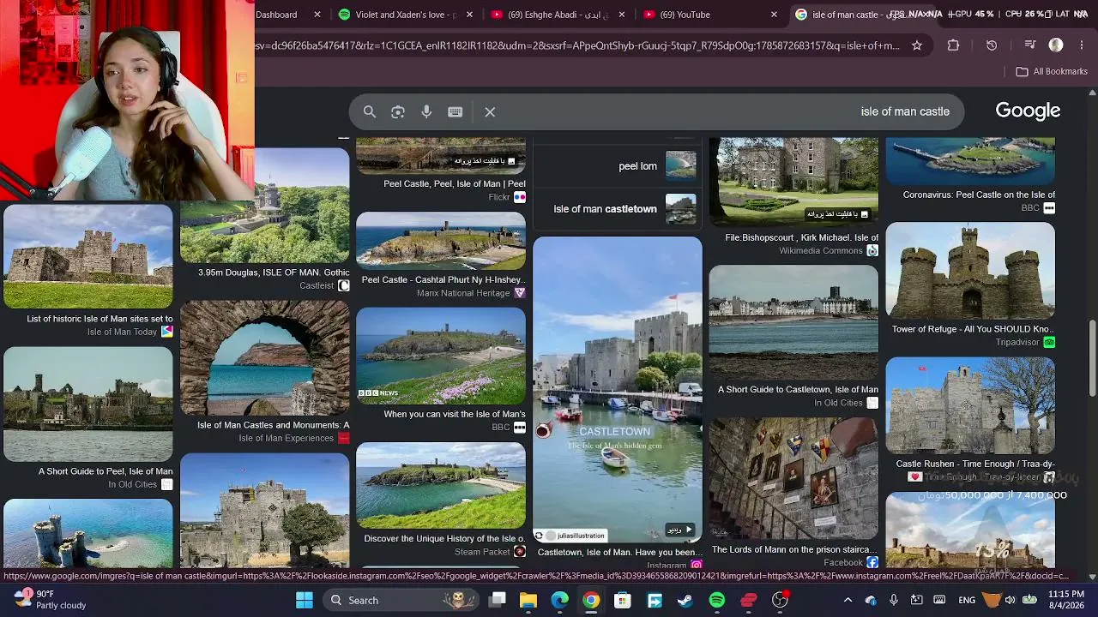Open the Tower of Refuge image
Screen dimensions: 1098x617
pyautogui.click(x=970, y=270)
